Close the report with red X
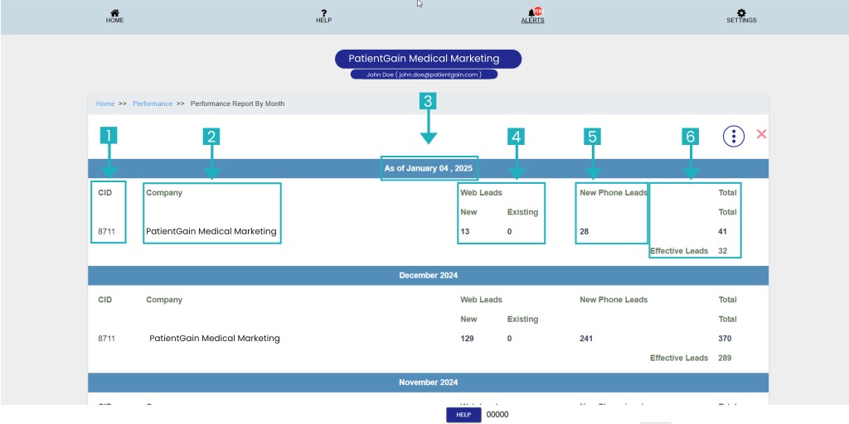 click(x=761, y=134)
